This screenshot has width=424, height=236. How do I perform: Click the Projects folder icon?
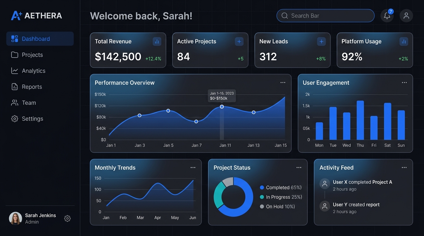pyautogui.click(x=14, y=55)
